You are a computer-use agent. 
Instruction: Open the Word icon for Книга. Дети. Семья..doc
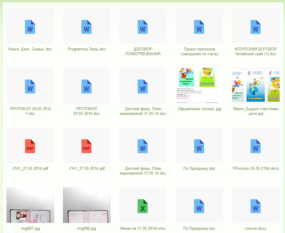30,27
